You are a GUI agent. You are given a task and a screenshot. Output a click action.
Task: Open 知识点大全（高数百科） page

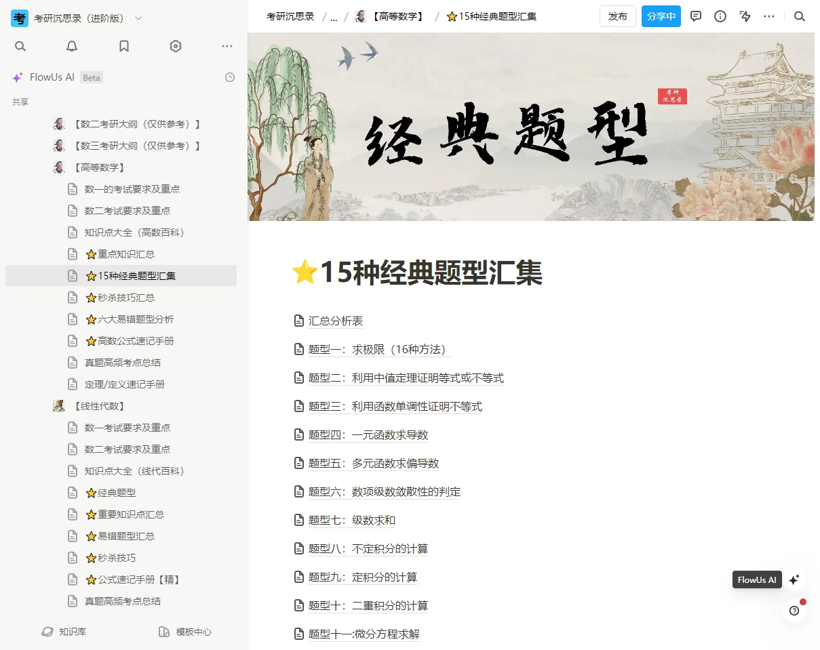click(x=134, y=232)
